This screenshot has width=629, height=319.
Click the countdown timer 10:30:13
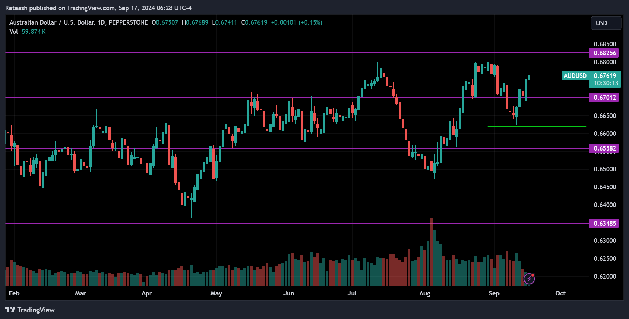pyautogui.click(x=606, y=84)
